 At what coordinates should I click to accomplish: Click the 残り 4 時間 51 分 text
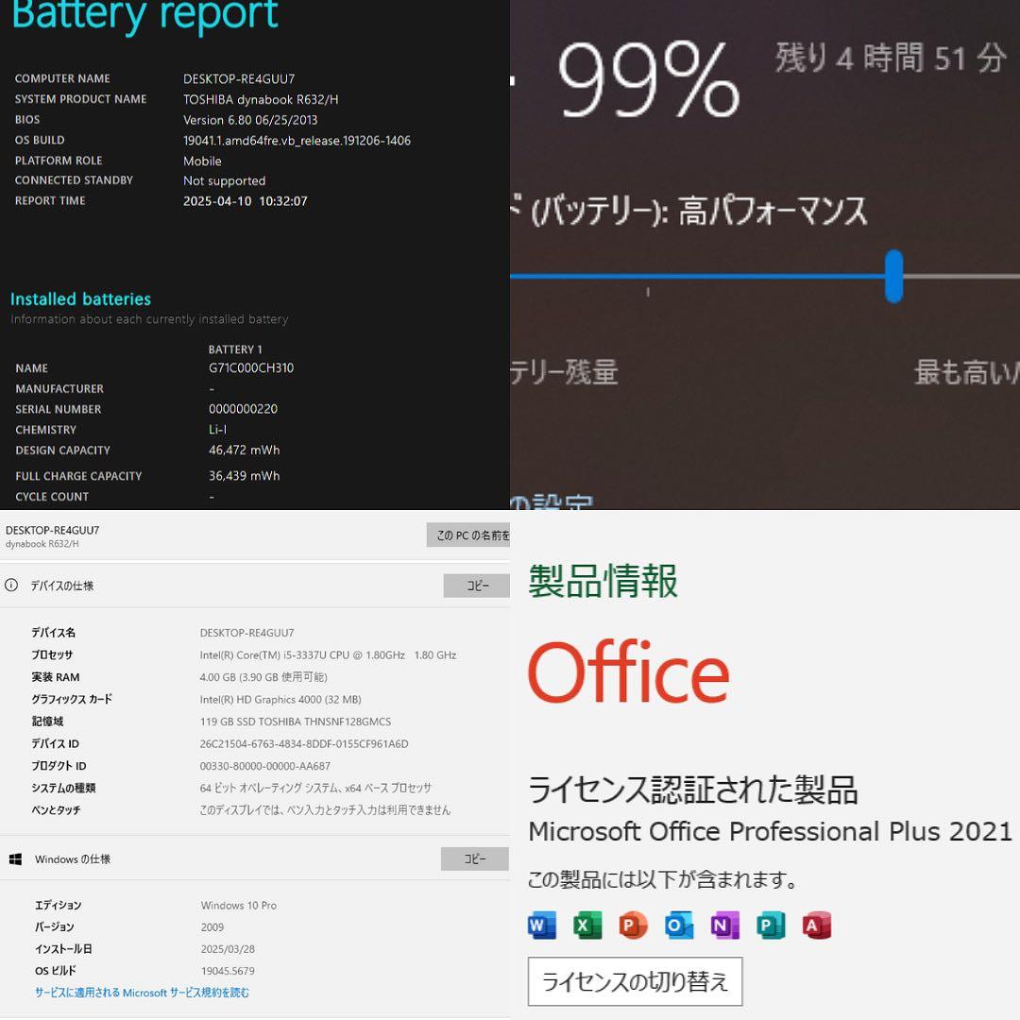click(891, 58)
